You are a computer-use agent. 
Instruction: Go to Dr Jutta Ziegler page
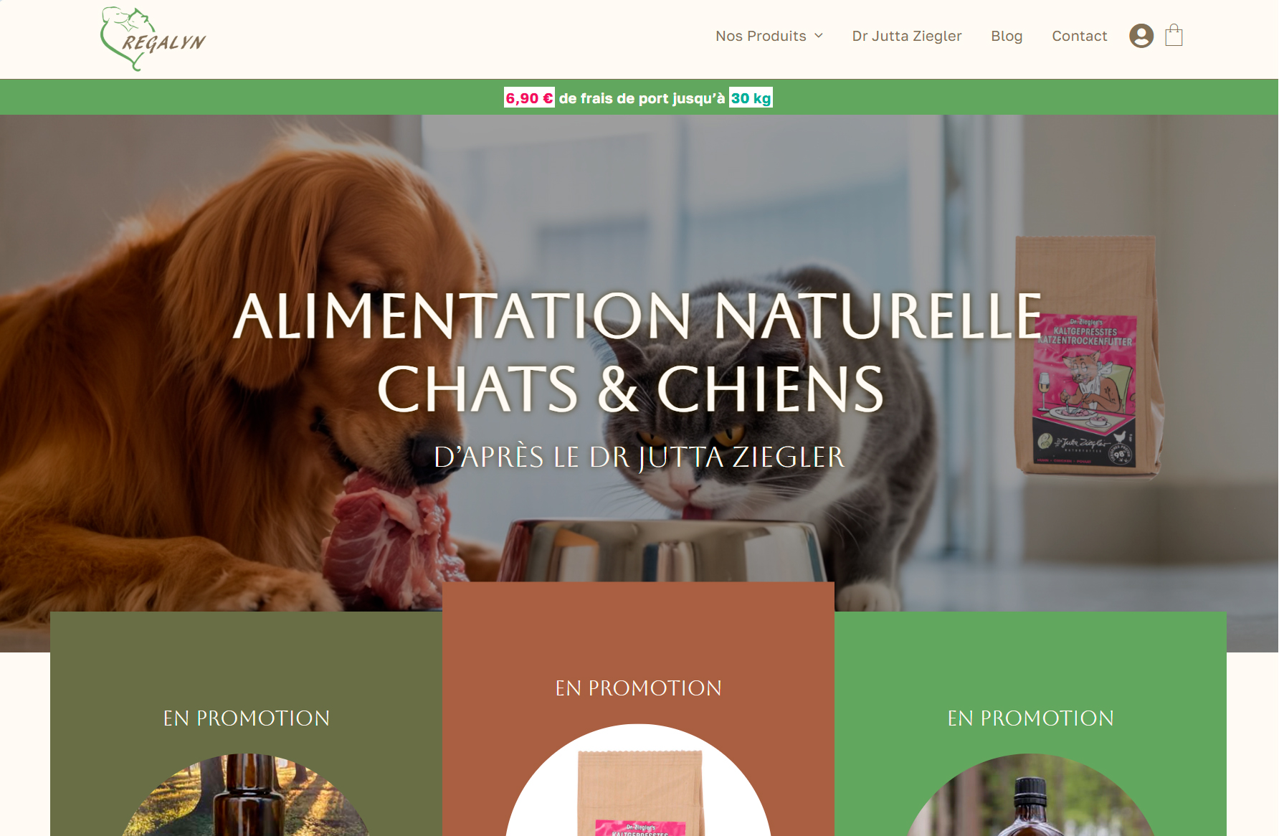[906, 36]
